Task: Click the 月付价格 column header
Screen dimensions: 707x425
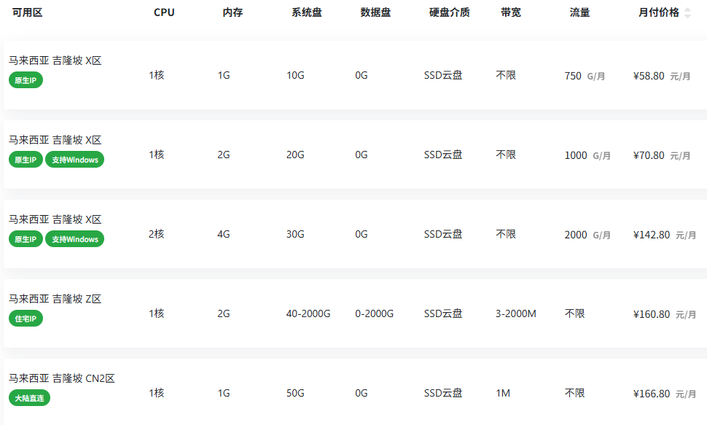Action: tap(658, 12)
